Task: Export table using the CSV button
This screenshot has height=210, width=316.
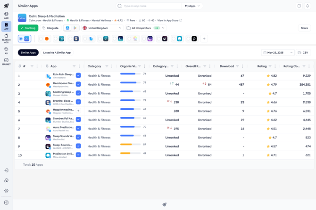Action: point(303,53)
